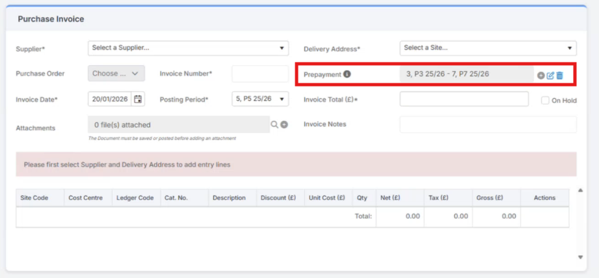Click the Prepayment info icon
The image size is (599, 278).
coord(347,74)
